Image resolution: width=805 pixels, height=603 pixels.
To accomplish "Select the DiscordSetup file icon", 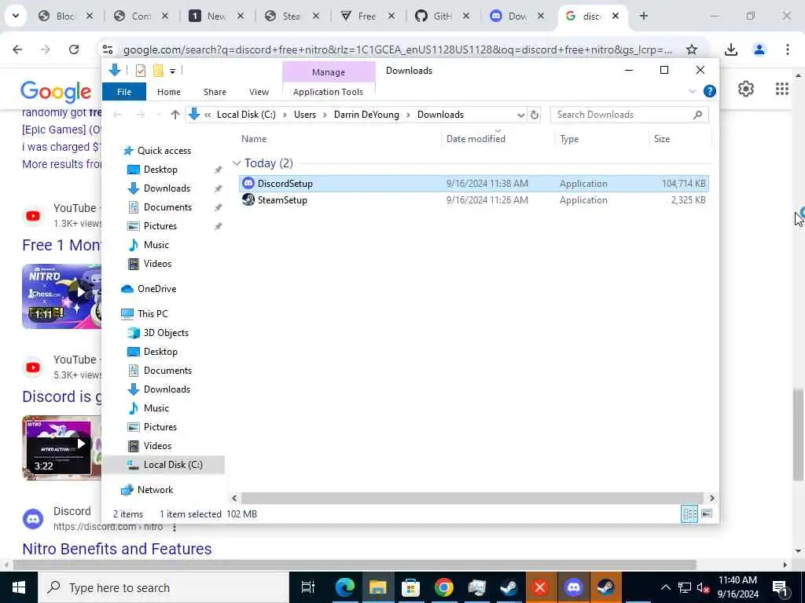I will 248,183.
